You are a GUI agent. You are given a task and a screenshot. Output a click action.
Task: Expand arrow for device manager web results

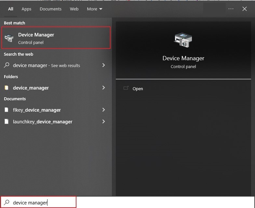[103, 65]
